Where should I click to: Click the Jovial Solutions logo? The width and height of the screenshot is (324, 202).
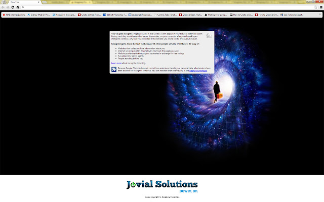click(x=162, y=186)
